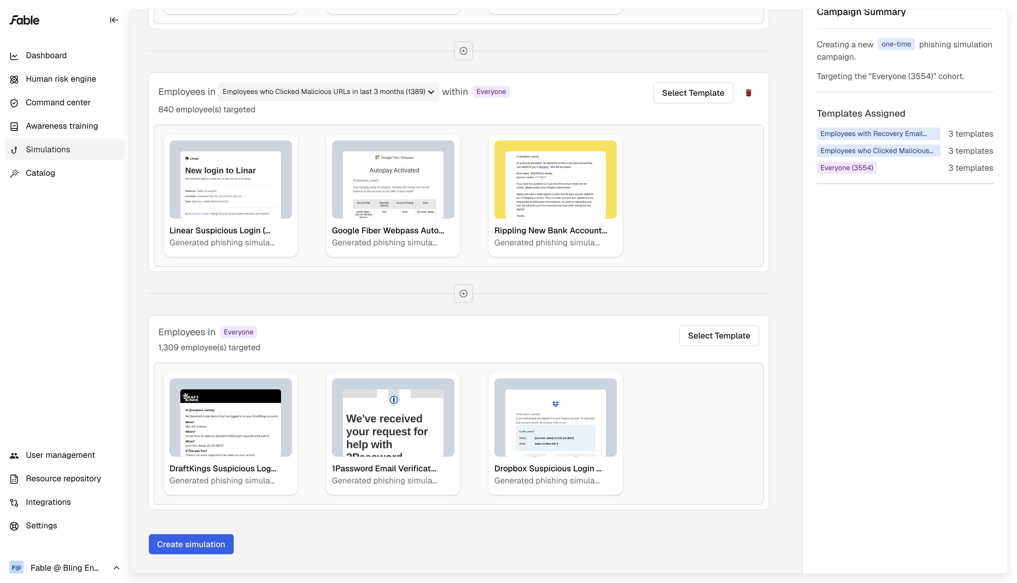Click '3 templates' beside Employees with Recovery Email
The image size is (1017, 583).
(971, 134)
